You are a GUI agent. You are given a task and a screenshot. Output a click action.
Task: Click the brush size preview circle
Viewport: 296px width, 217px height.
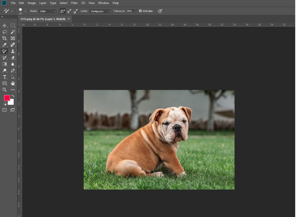(20, 10)
